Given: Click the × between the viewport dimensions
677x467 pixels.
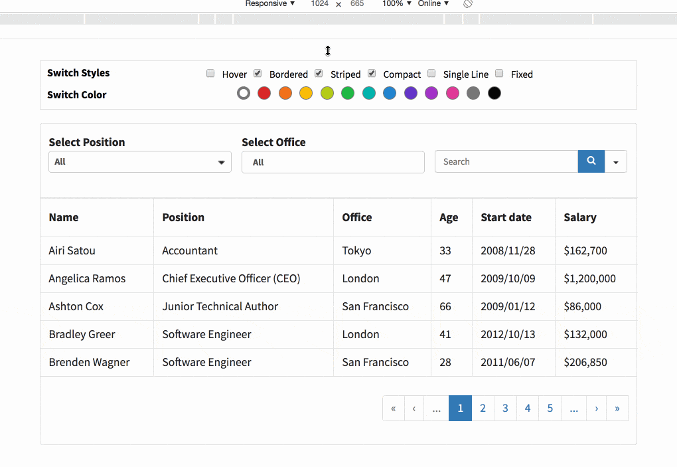Looking at the screenshot, I should 338,4.
